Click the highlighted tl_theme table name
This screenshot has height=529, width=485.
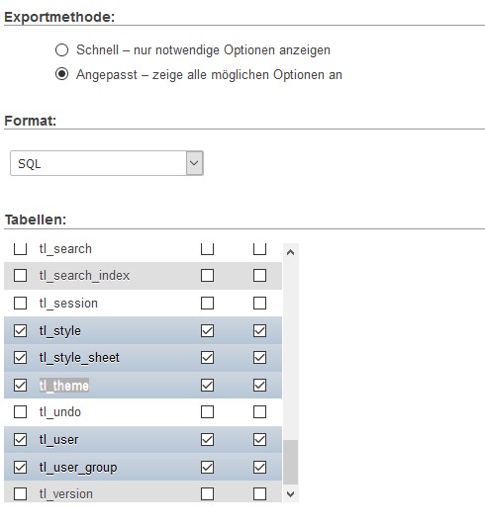click(64, 386)
